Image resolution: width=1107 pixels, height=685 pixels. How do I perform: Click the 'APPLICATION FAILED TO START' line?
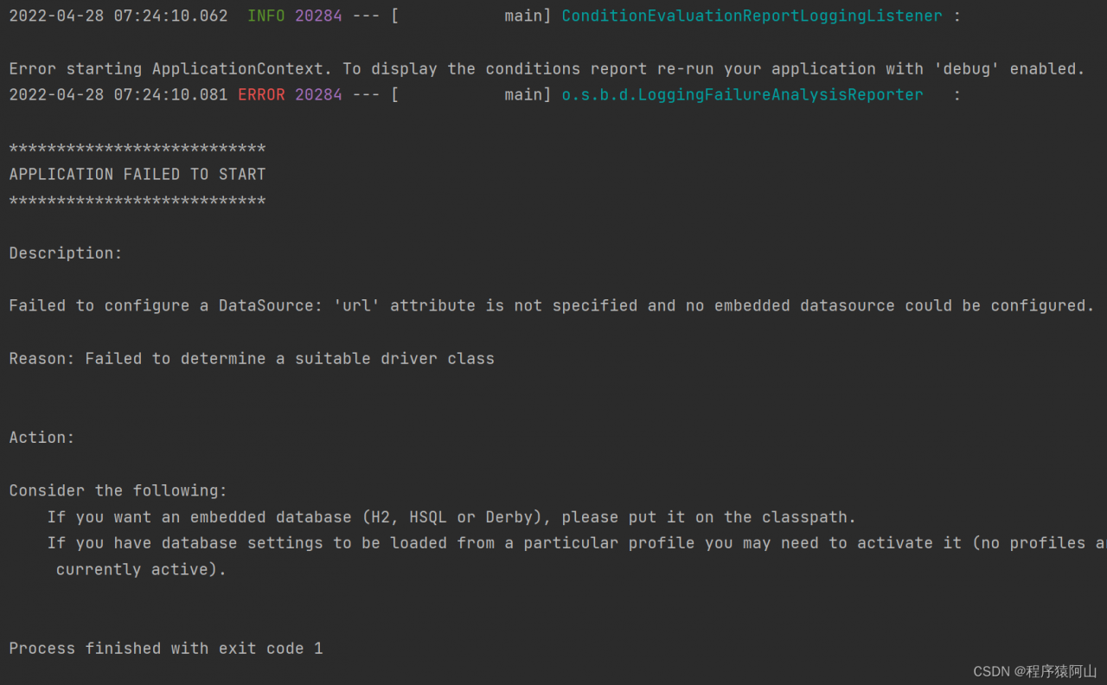[x=138, y=174]
